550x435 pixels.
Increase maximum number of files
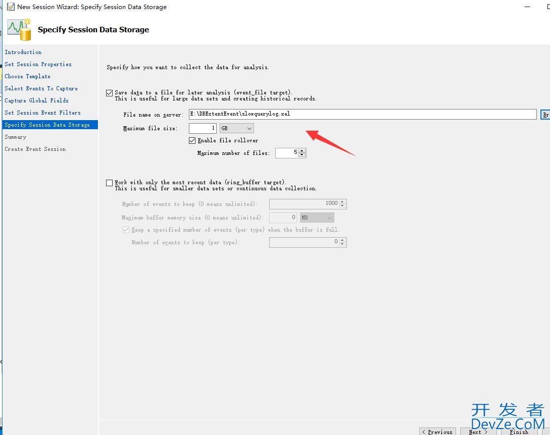point(302,151)
